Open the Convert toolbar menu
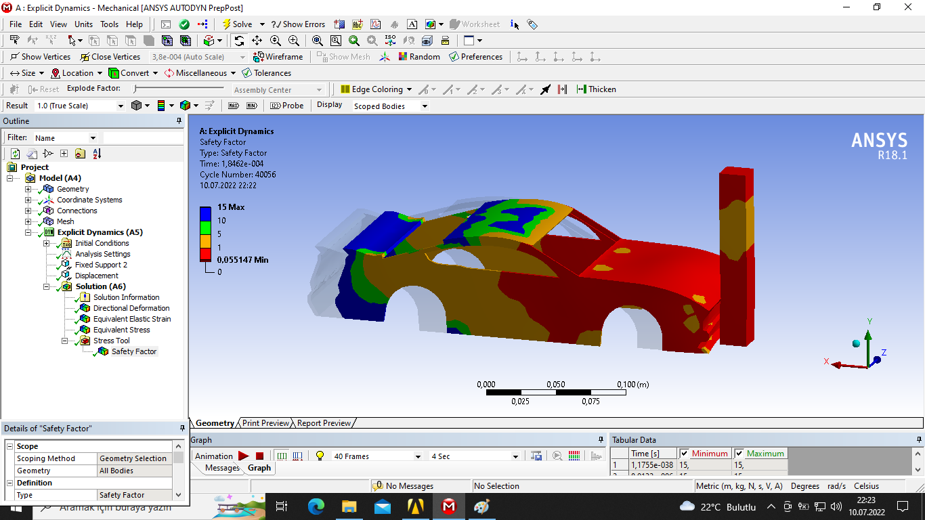 133,73
